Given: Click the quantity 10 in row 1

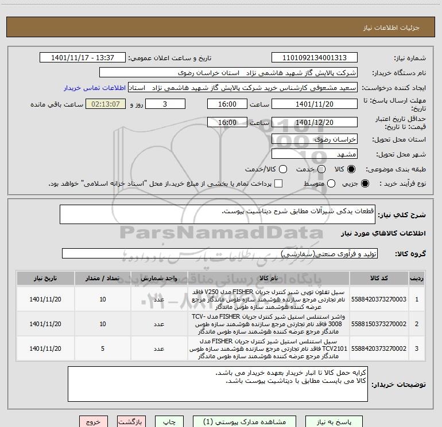Looking at the screenshot, I should [103, 299].
